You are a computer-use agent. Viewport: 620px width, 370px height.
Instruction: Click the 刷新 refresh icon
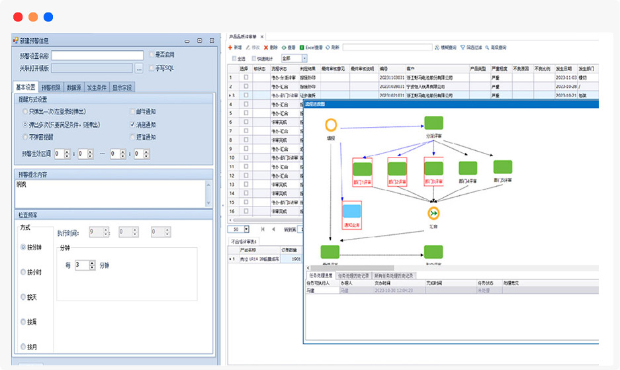(x=328, y=48)
